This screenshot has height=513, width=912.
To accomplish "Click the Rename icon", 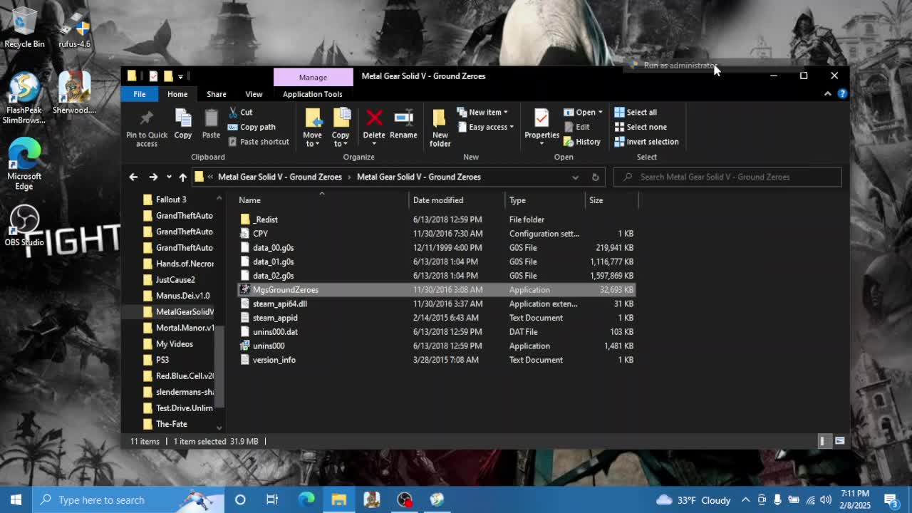I will point(403,121).
